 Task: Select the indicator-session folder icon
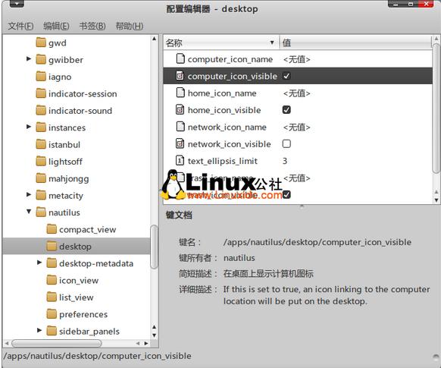coord(41,93)
